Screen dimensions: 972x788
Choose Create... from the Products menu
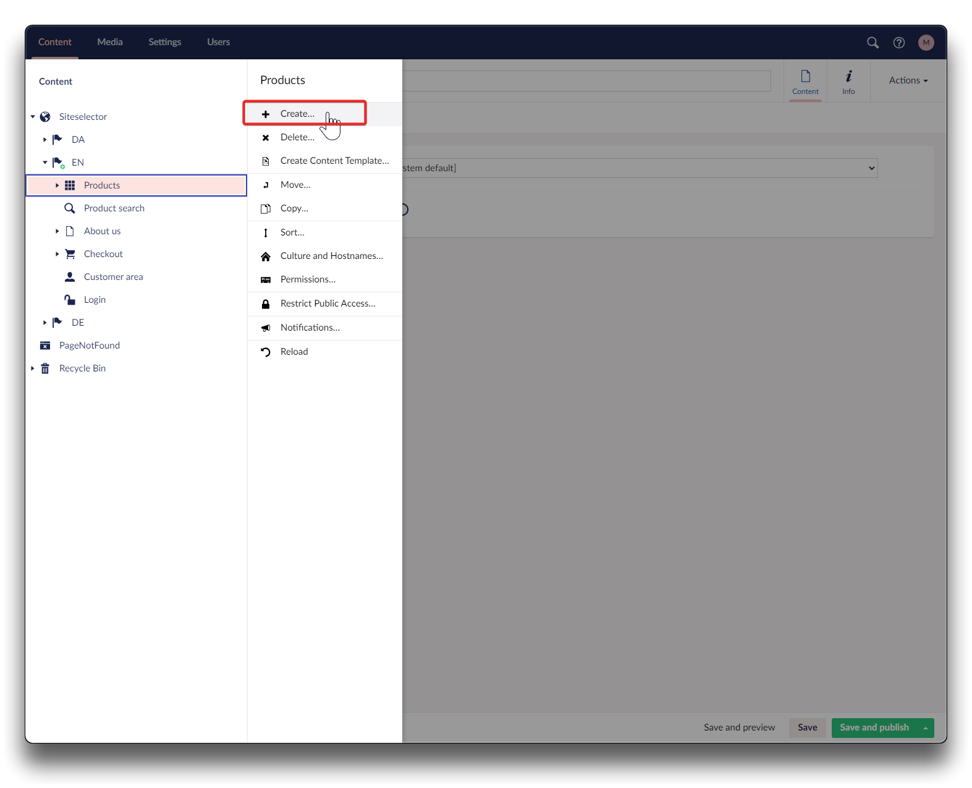click(x=297, y=114)
